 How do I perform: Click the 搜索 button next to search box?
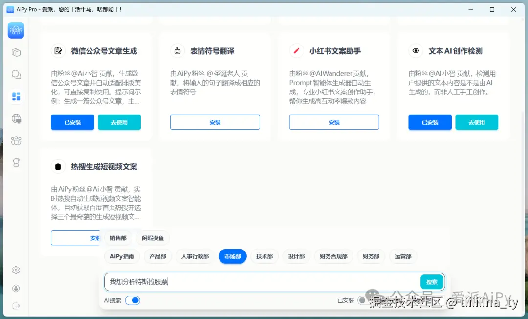[431, 282]
